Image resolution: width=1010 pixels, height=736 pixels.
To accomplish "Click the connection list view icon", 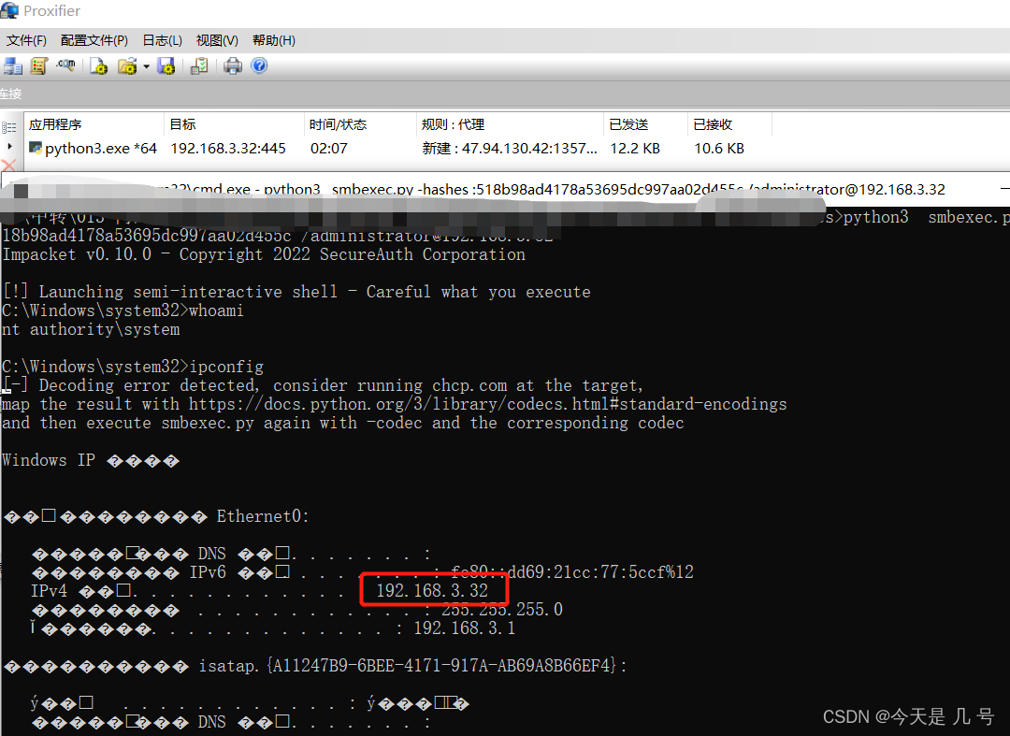I will click(x=9, y=127).
